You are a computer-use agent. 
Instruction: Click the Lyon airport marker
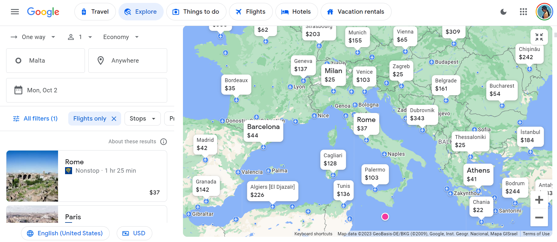pyautogui.click(x=290, y=87)
